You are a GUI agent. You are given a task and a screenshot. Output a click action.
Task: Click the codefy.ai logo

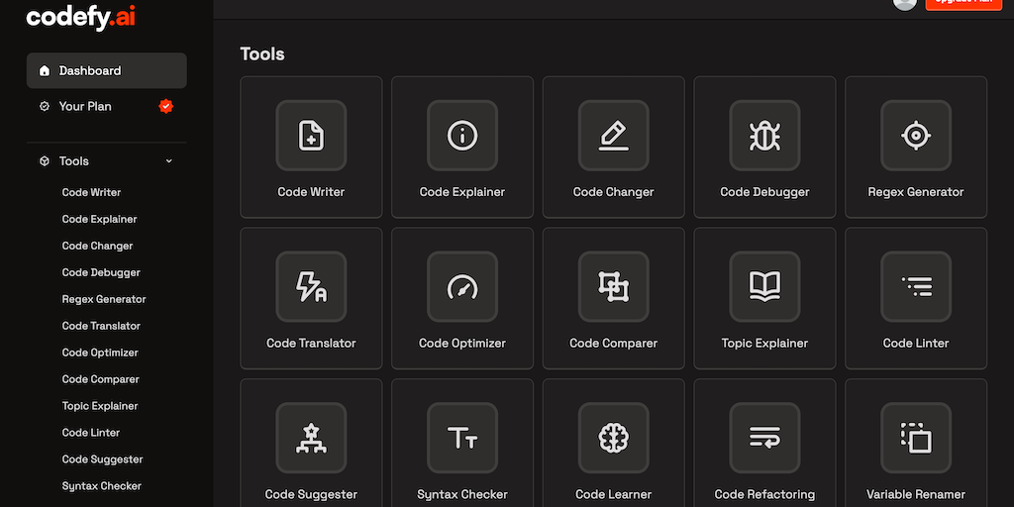[x=81, y=18]
